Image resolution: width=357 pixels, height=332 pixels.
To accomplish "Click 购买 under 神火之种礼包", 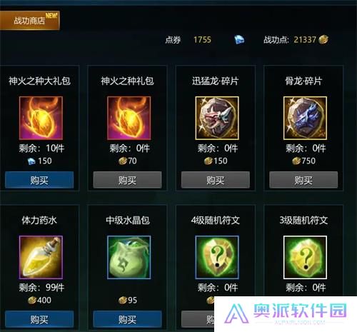I will click(x=127, y=180).
